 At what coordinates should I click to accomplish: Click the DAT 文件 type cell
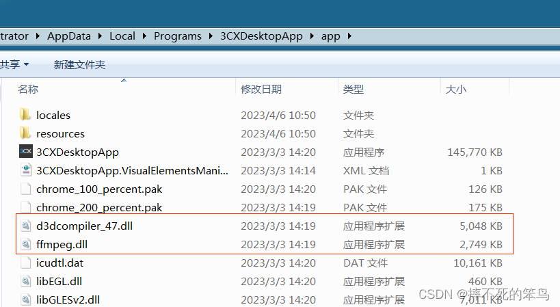pos(365,263)
